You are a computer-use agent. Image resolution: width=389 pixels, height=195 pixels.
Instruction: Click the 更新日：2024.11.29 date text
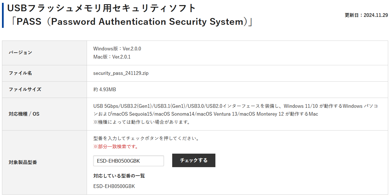pyautogui.click(x=366, y=15)
